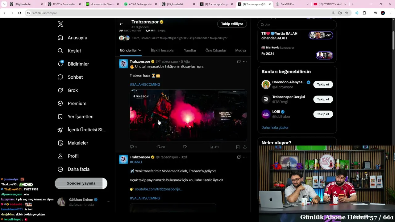
Task: Close the DataMB Pro browser tab
Action: point(307,4)
